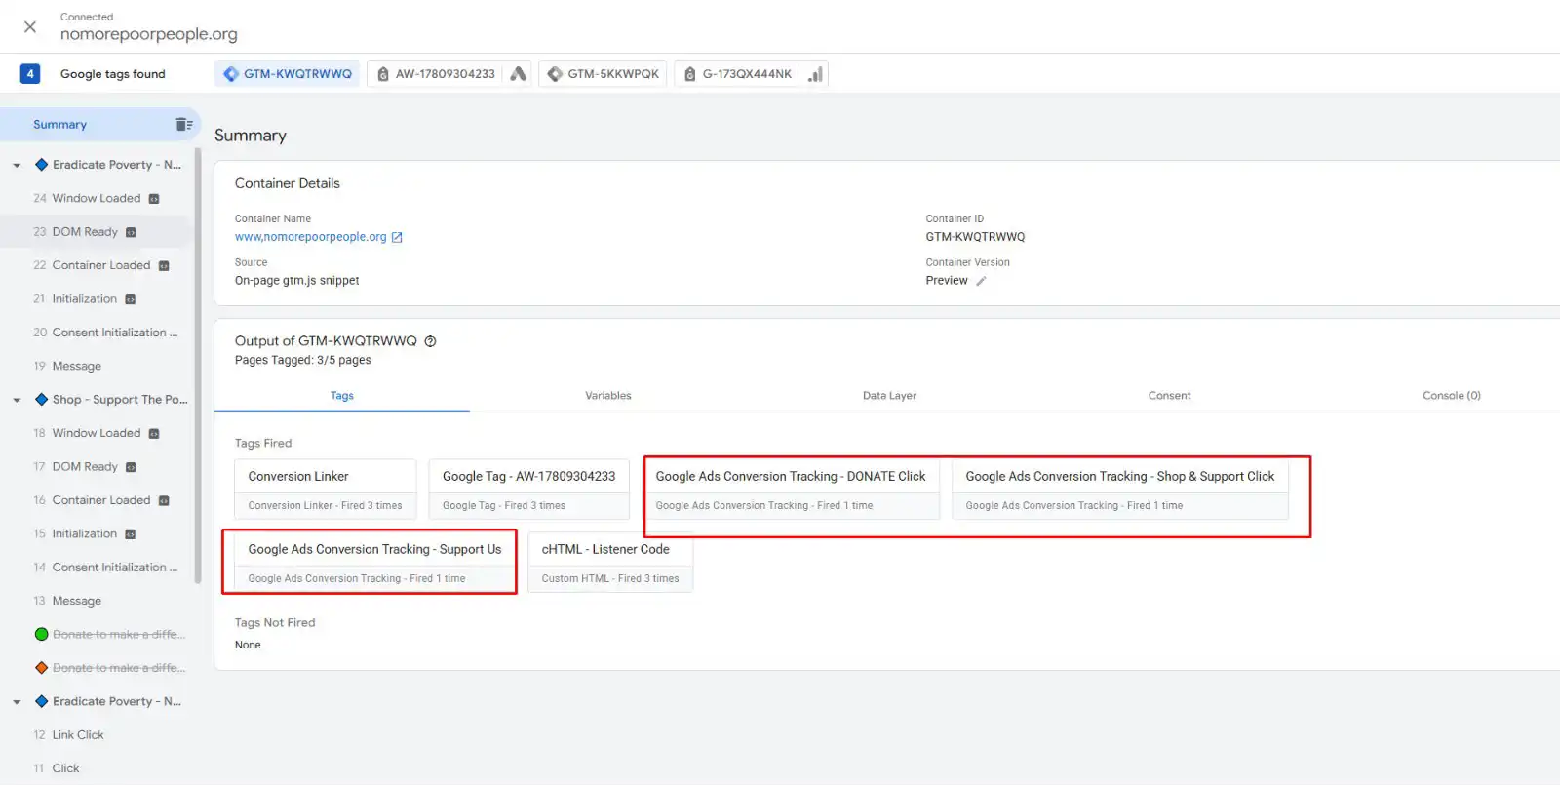Viewport: 1560px width, 785px height.
Task: Open help for Output of GTM-KWQTRWWQ
Action: coord(430,341)
